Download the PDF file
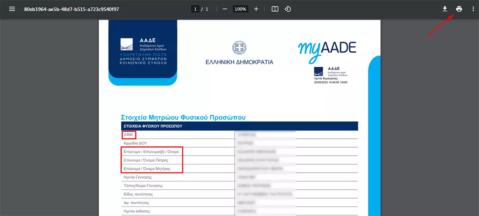Viewport: 479px width, 216px height. [445, 9]
